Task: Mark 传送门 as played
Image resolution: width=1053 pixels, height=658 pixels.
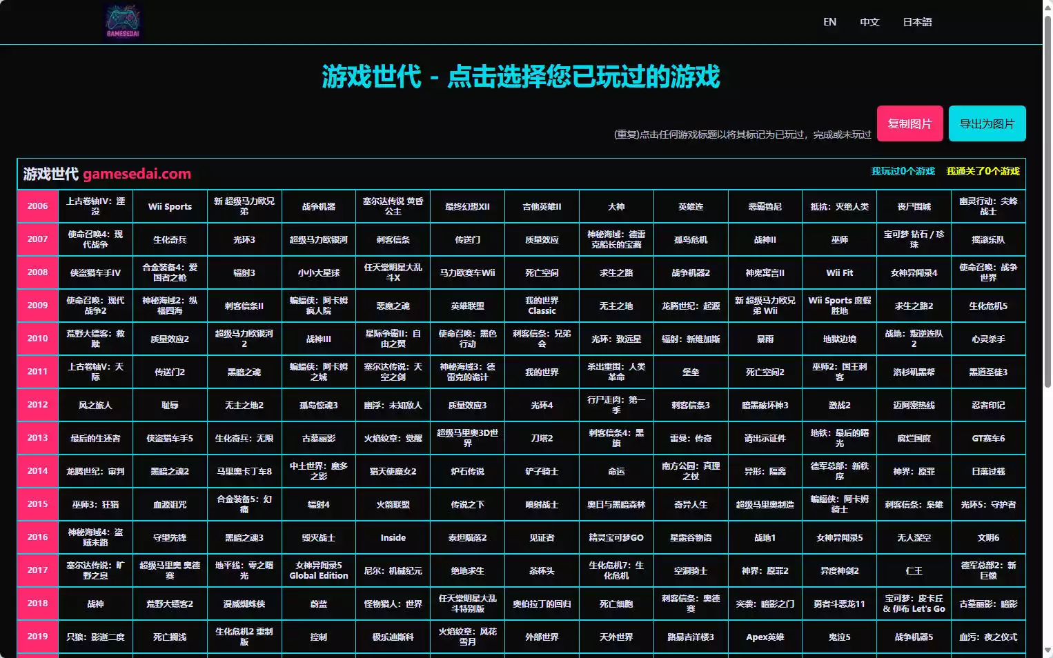Action: [x=467, y=239]
